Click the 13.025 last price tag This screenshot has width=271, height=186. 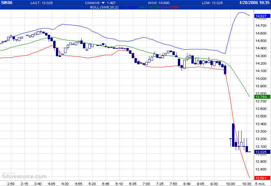(x=260, y=152)
